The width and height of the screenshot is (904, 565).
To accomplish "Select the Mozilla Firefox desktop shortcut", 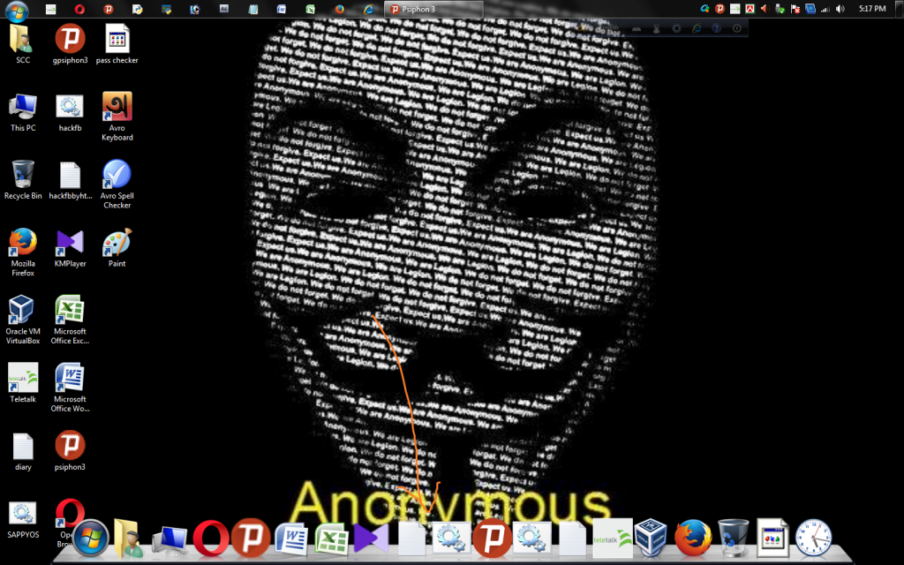I will tap(22, 252).
